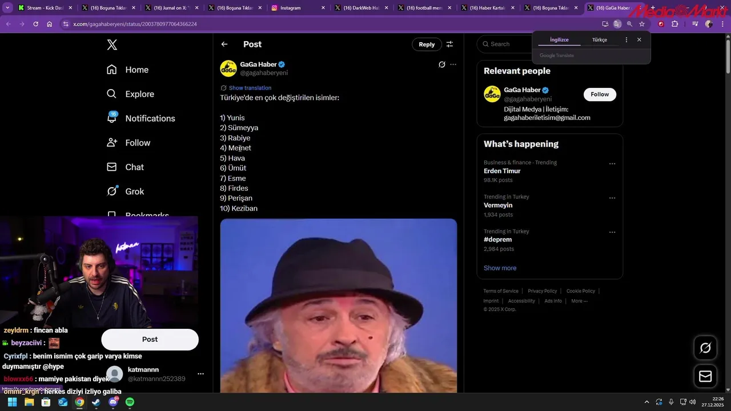Open more options on GaGa Haber post
This screenshot has height=411, width=731.
pos(453,65)
